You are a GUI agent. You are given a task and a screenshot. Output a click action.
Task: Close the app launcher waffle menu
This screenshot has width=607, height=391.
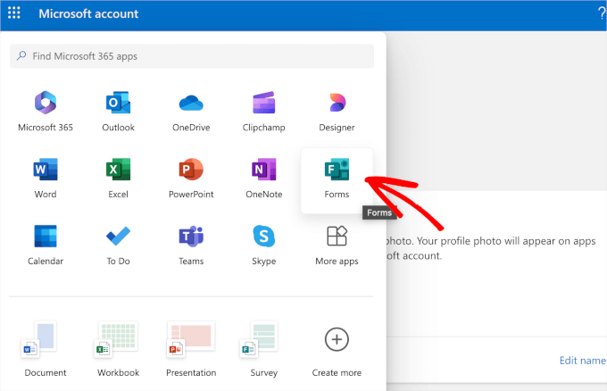click(13, 14)
